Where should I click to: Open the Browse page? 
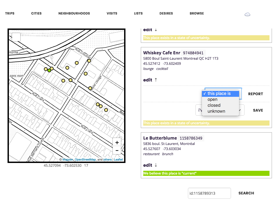tap(197, 13)
